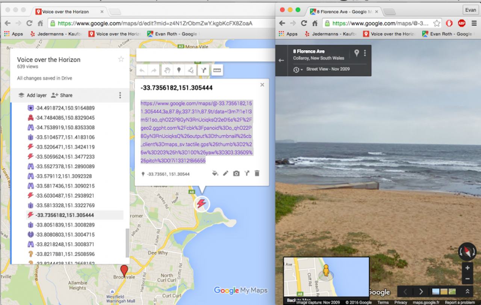Select the Add marker tool
481x305 pixels.
pos(179,70)
